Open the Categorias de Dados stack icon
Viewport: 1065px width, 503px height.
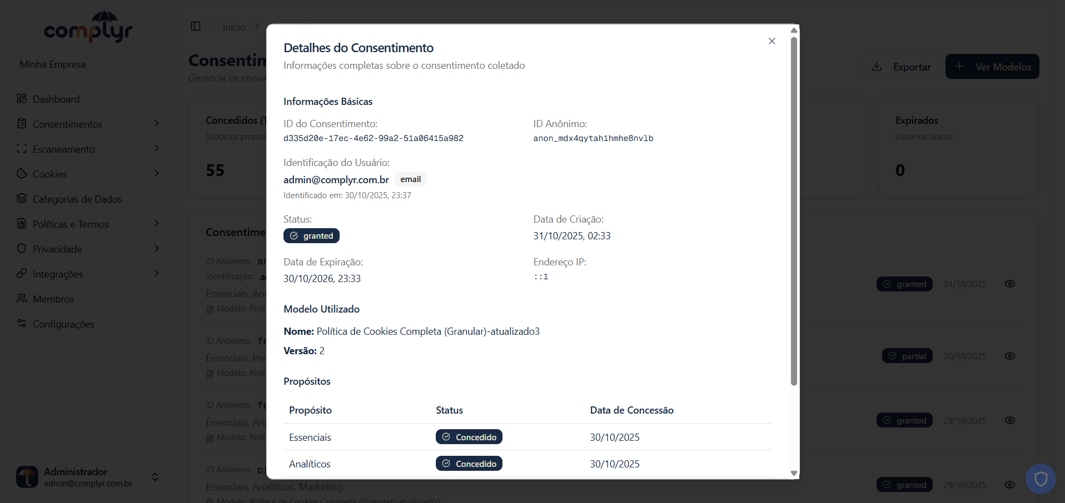click(x=22, y=199)
